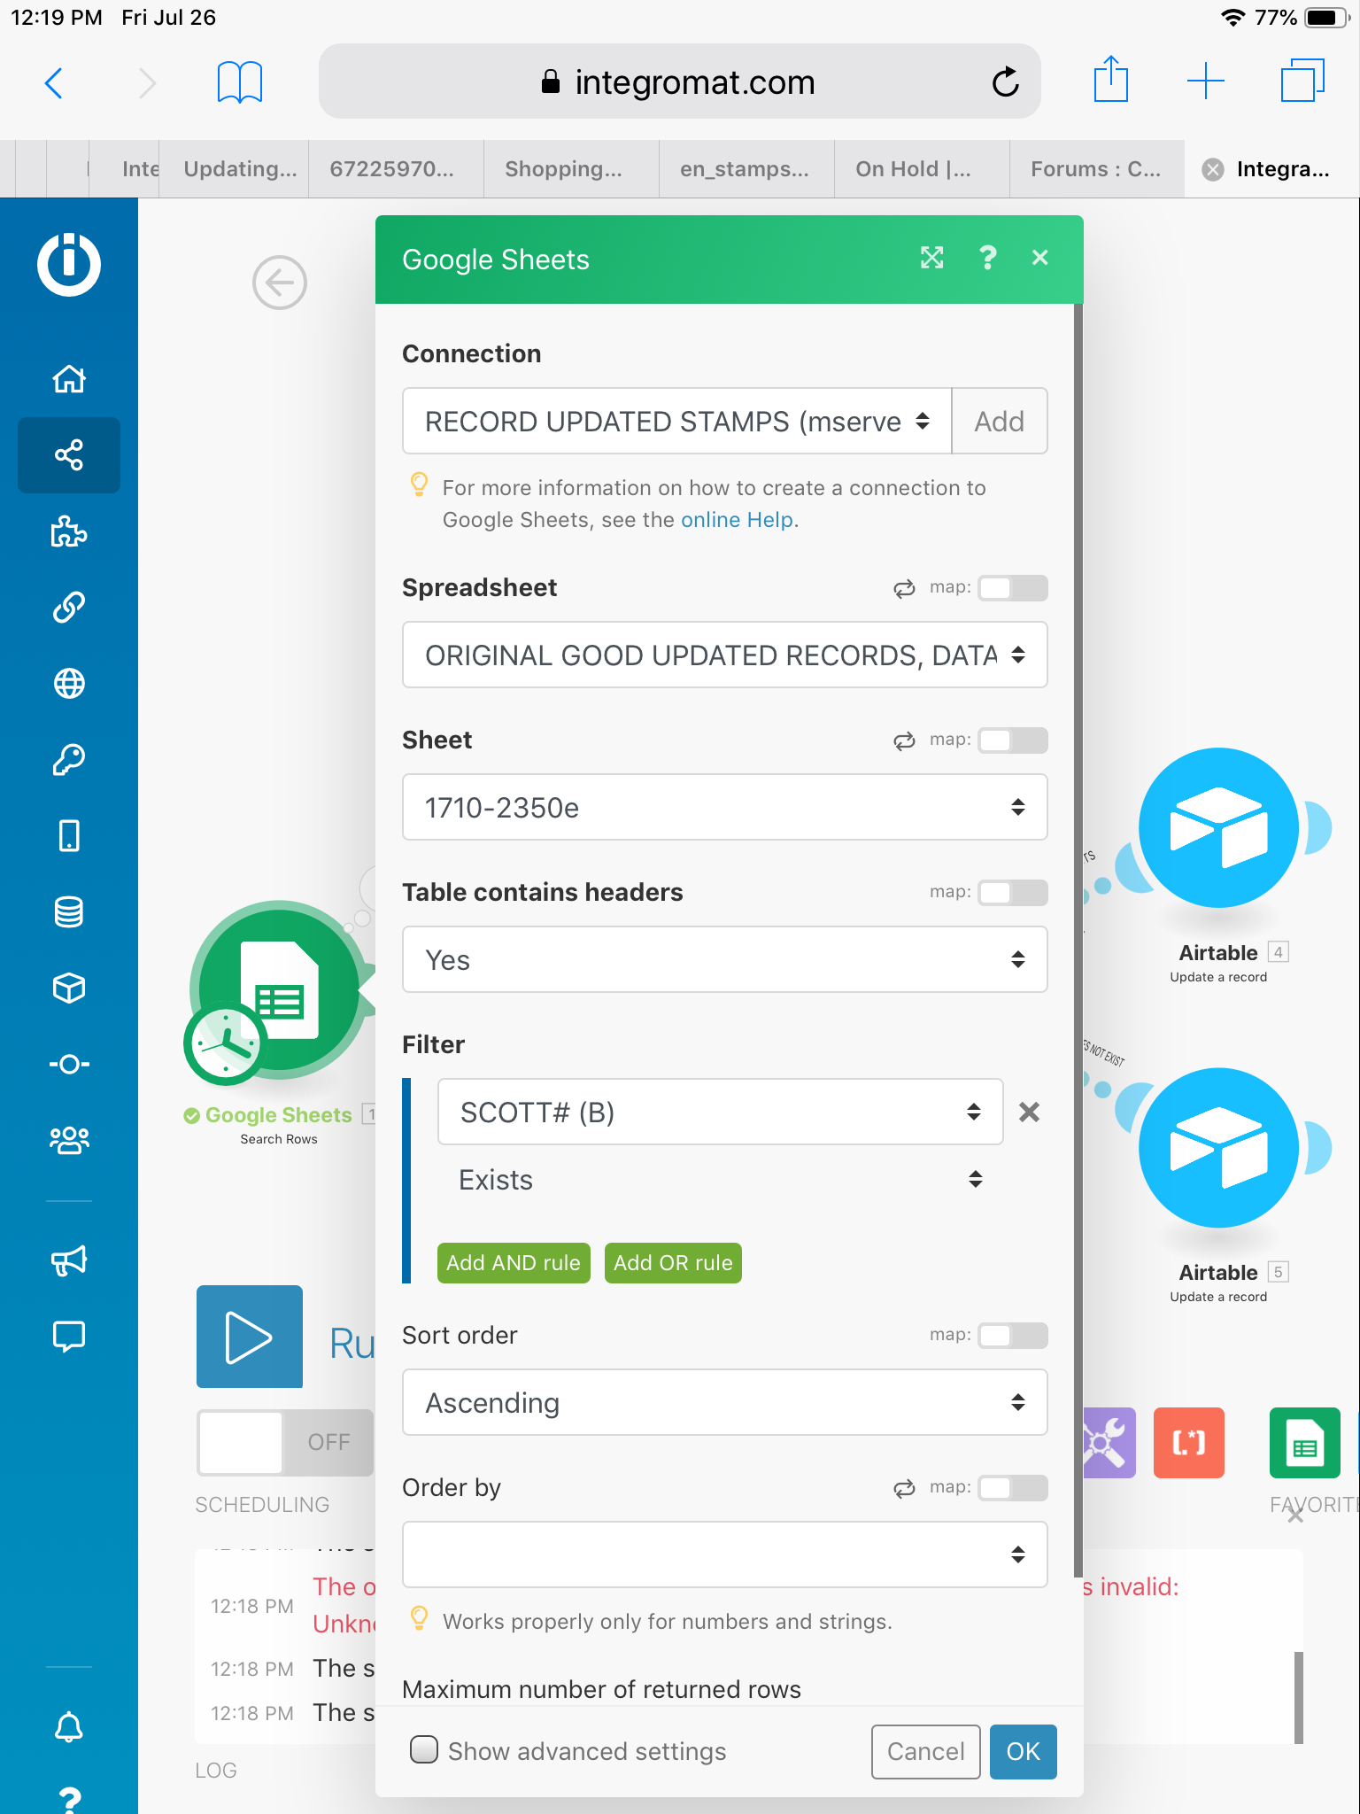
Task: Open the empty Order by dropdown
Action: (x=725, y=1554)
